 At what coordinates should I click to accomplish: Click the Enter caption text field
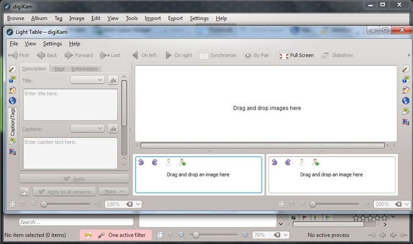tap(70, 152)
